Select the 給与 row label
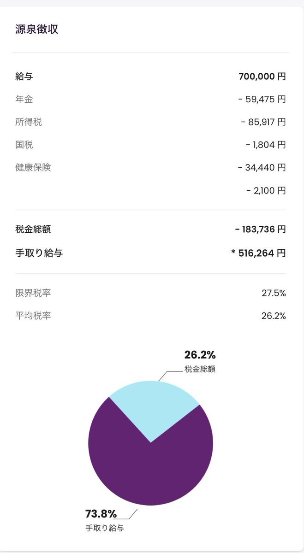Viewport: 304px width, 553px height. 24,76
